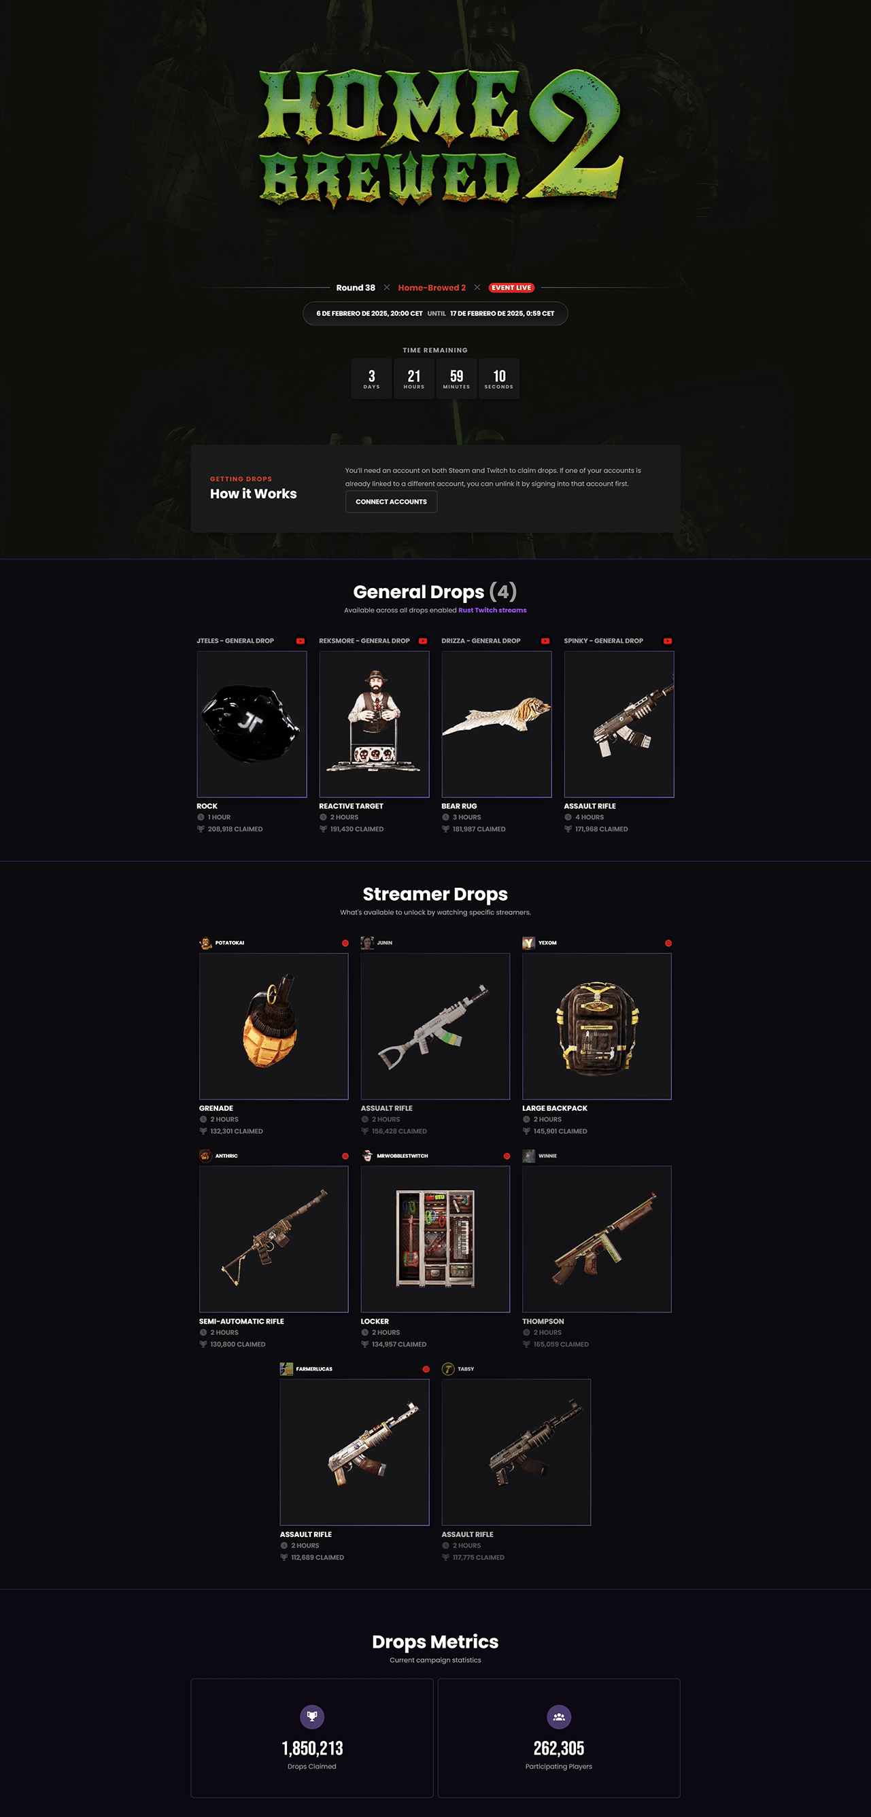Click the YouTube icon for DRIZZA general drop
This screenshot has width=871, height=1817.
[545, 641]
